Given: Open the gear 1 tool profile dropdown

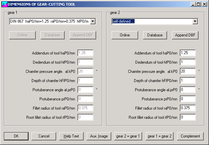Looking at the screenshot, I should (x=93, y=21).
